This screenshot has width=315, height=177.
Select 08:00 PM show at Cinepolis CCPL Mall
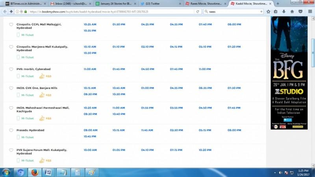[234, 24]
